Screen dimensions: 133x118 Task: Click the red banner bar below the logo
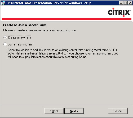tap(66, 19)
